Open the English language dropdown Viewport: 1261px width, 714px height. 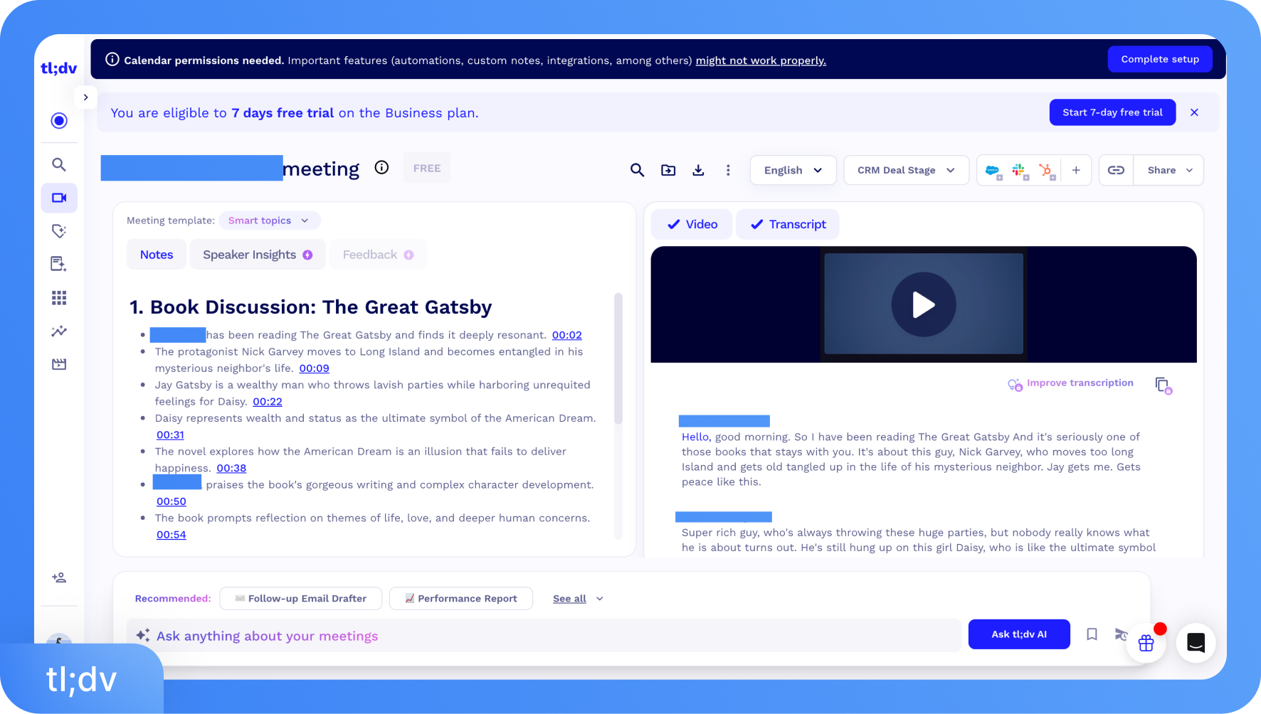793,171
